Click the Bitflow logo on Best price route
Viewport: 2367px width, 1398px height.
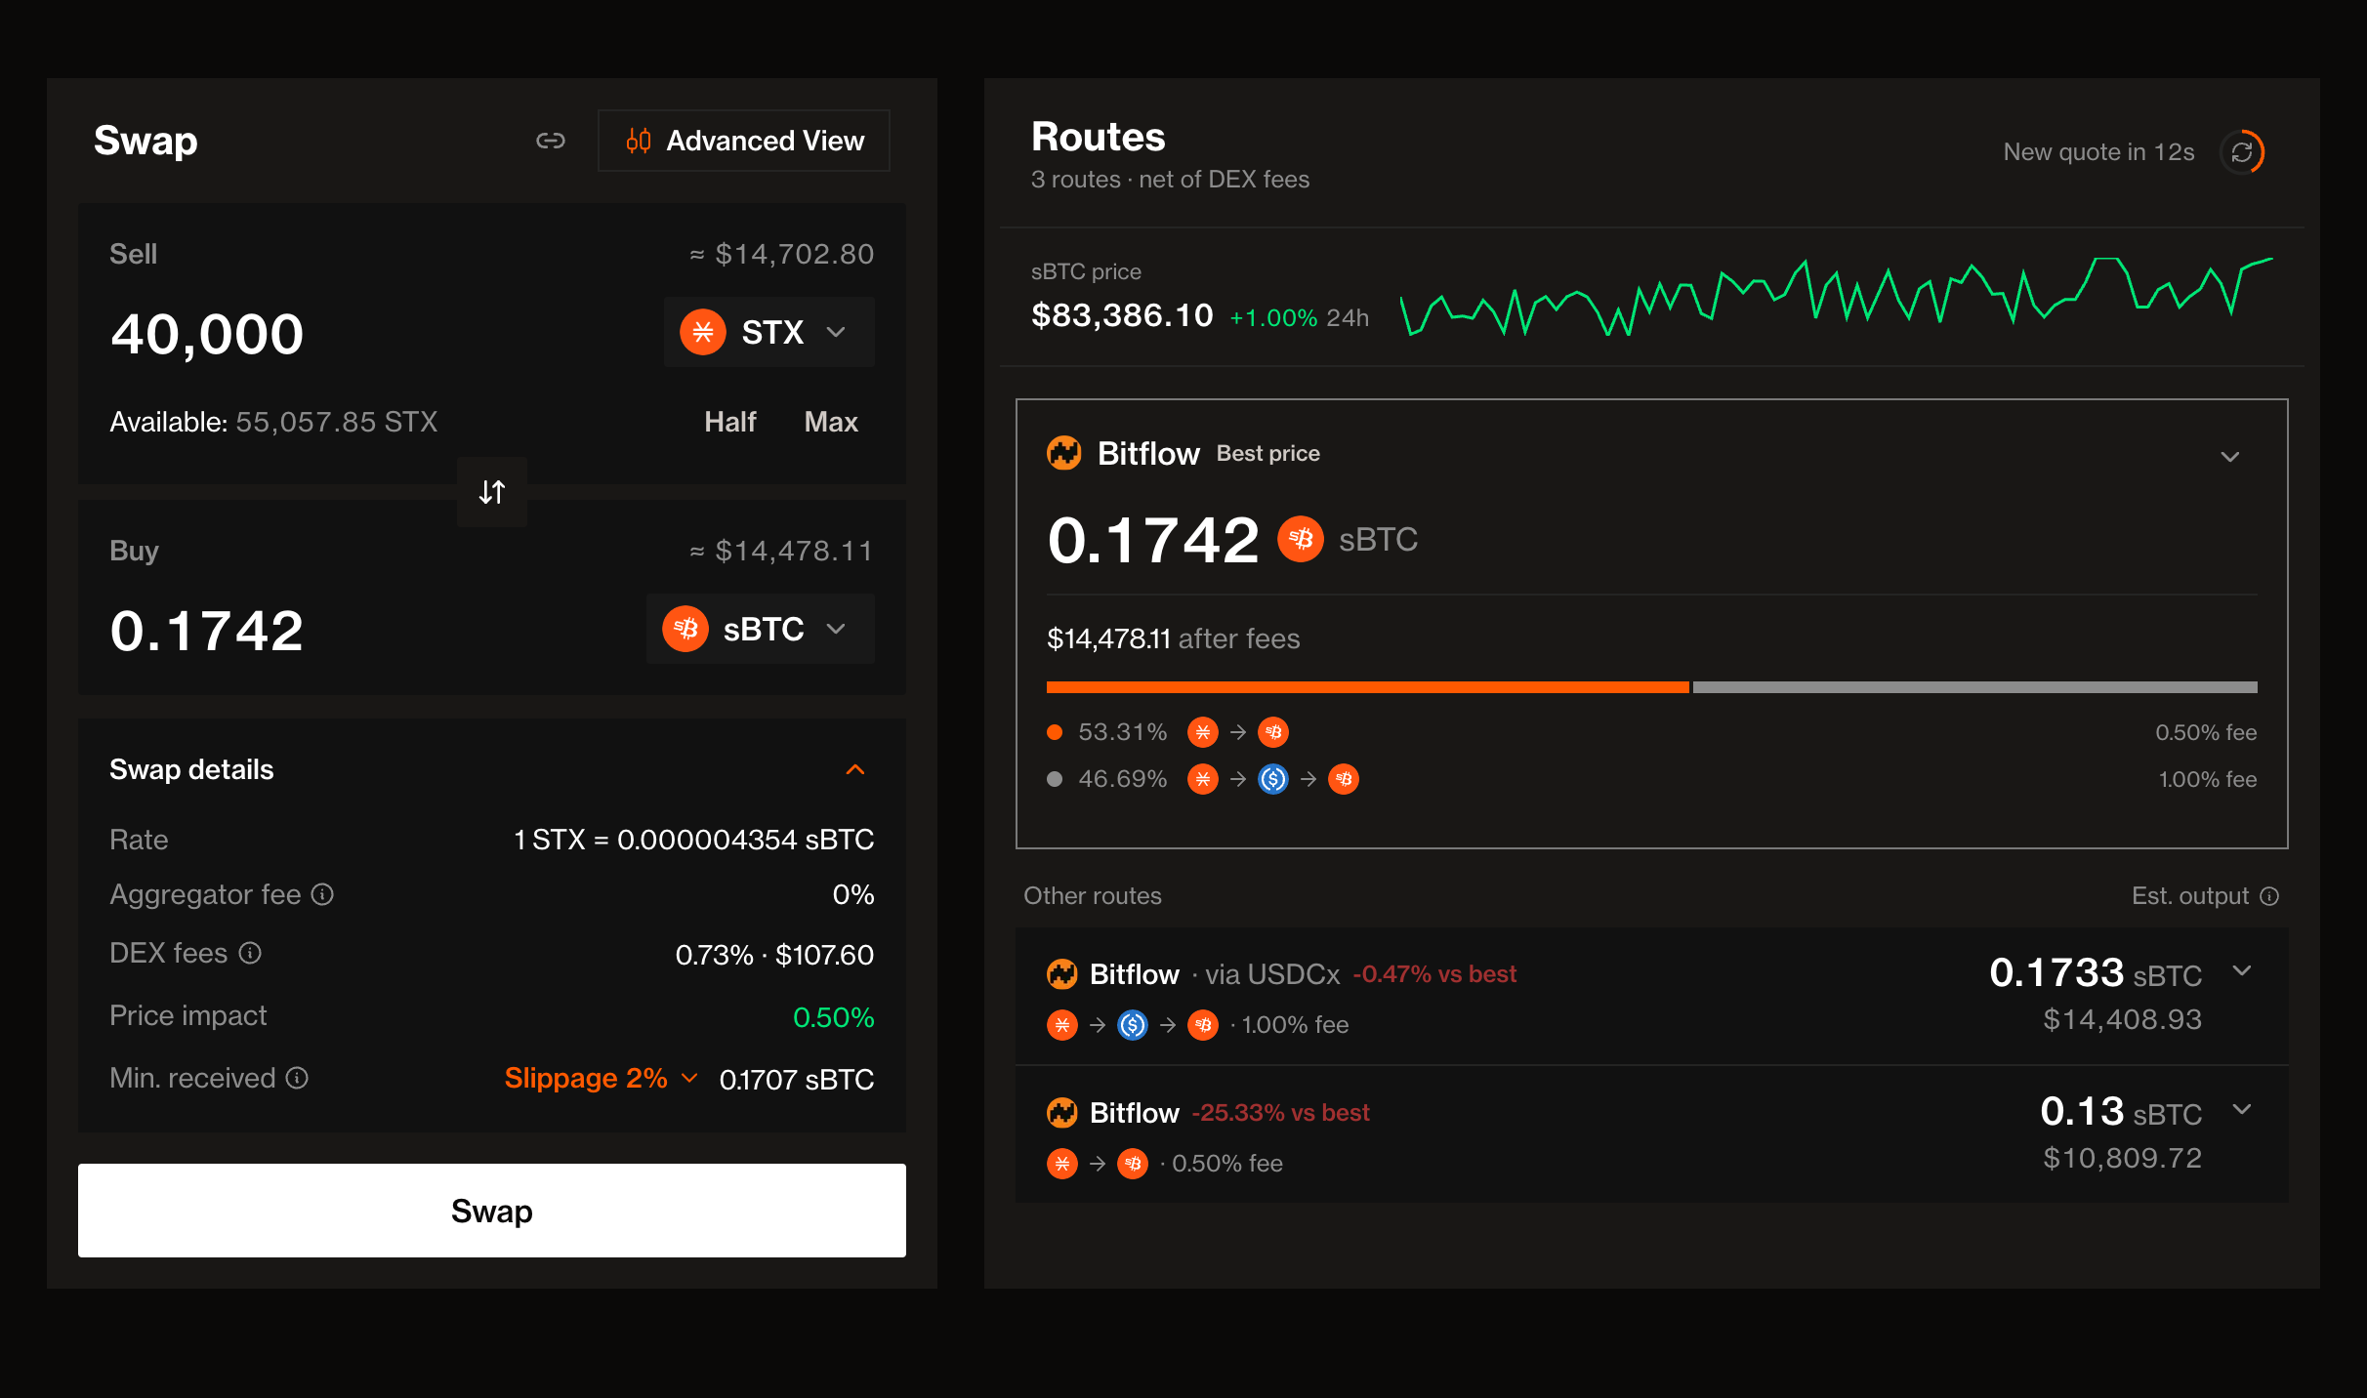pyautogui.click(x=1064, y=453)
